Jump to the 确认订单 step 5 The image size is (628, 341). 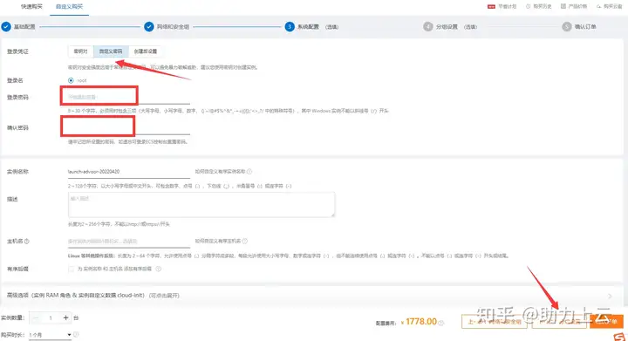click(585, 27)
